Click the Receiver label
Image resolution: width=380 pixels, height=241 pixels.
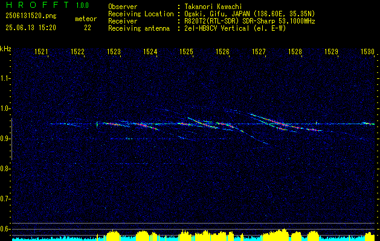[123, 21]
